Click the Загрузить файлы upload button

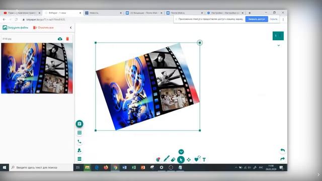[x=16, y=28]
